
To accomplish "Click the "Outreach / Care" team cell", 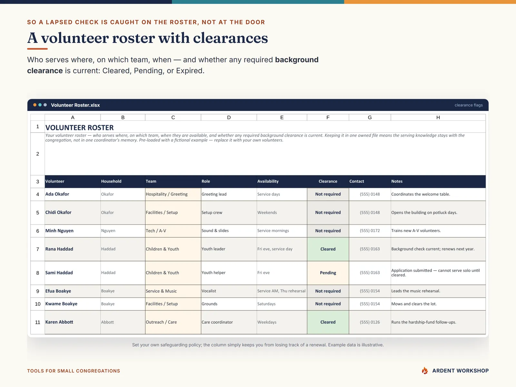I will 173,322.
